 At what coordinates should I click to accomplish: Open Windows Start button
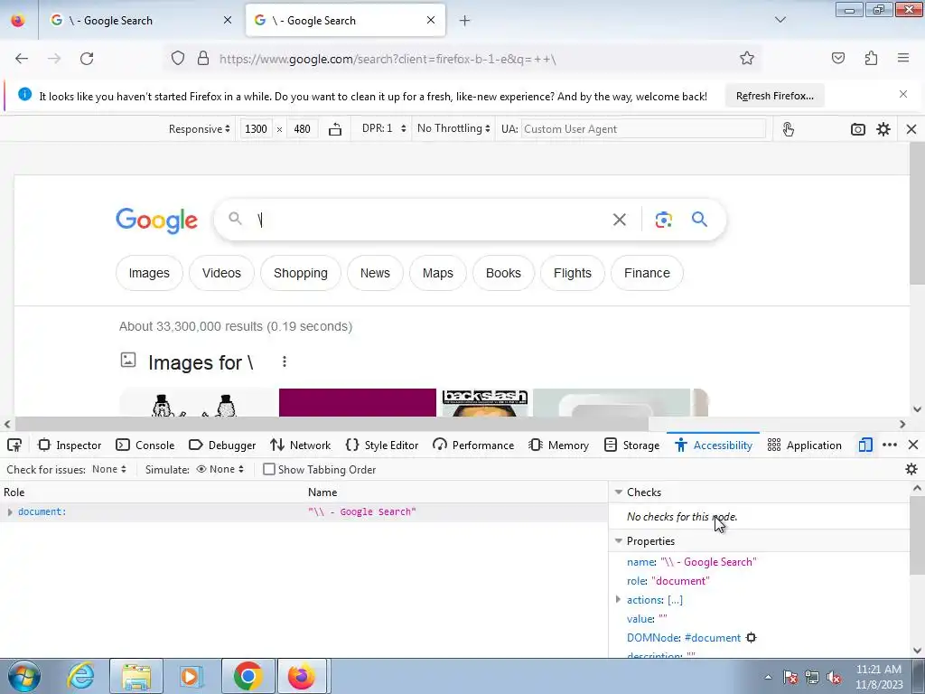[24, 676]
